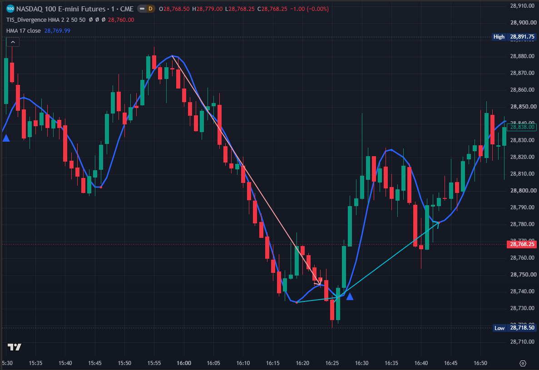
Task: Click the low price L28,768.25
Action: pyautogui.click(x=240, y=9)
